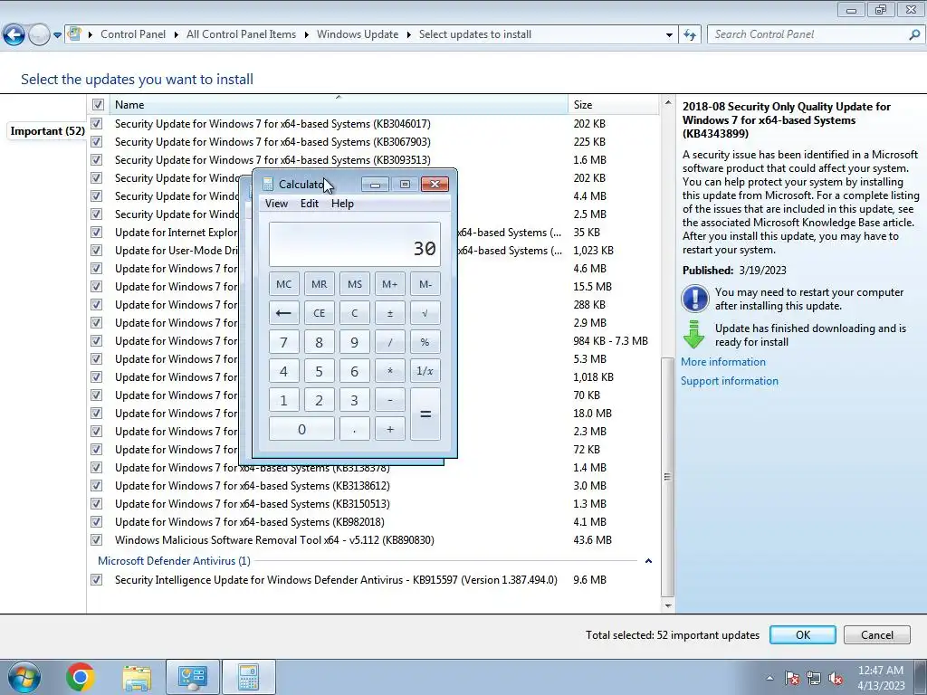Image resolution: width=927 pixels, height=695 pixels.
Task: Open the Calculator View menu
Action: [x=276, y=204]
